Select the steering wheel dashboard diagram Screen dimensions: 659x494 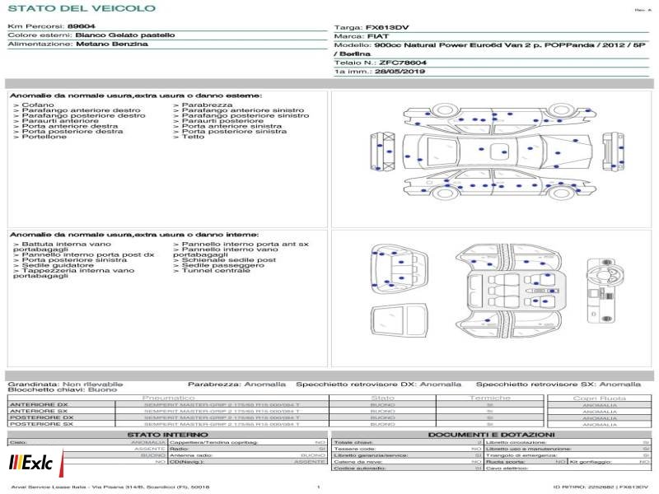(604, 291)
